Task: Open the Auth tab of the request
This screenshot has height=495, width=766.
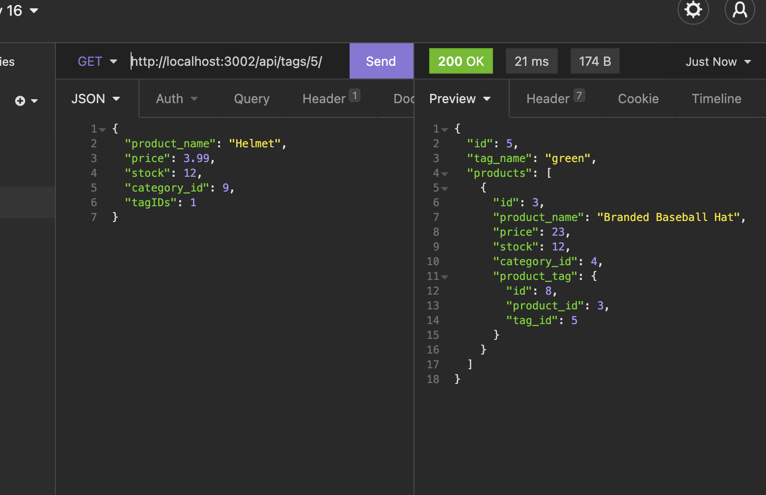Action: (176, 99)
